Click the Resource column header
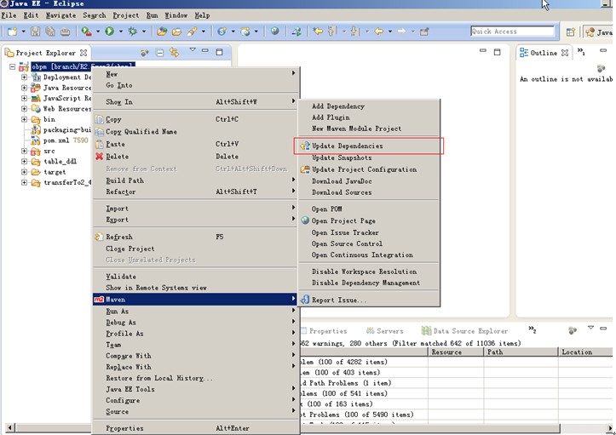 [455, 352]
